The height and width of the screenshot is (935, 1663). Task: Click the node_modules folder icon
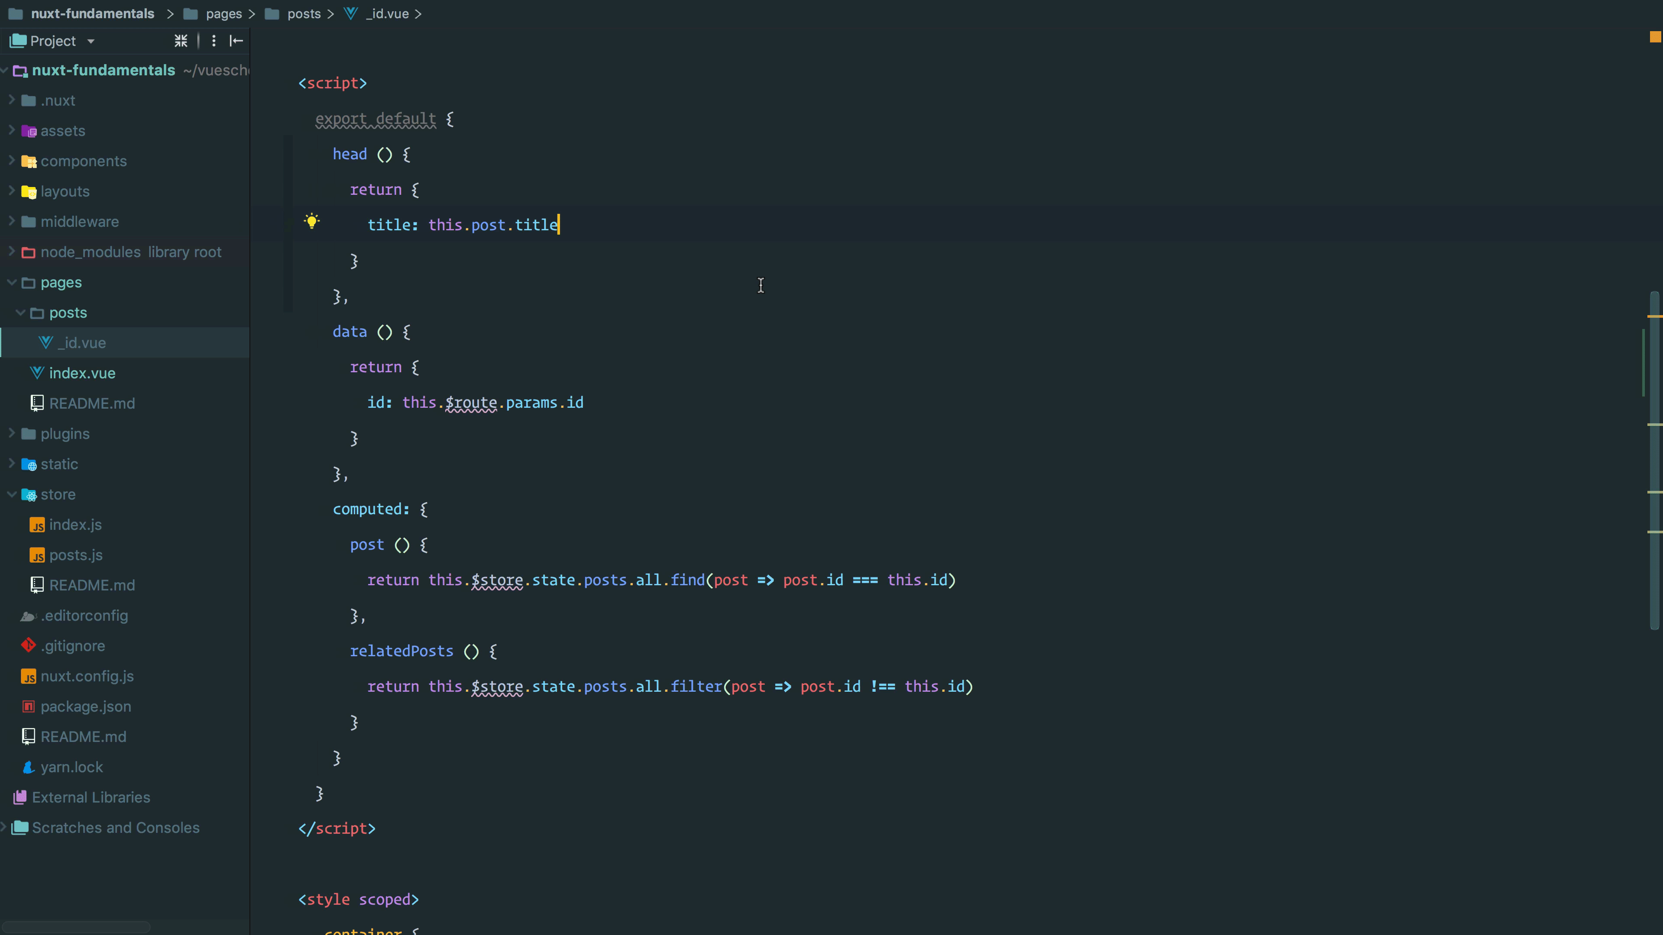point(29,252)
